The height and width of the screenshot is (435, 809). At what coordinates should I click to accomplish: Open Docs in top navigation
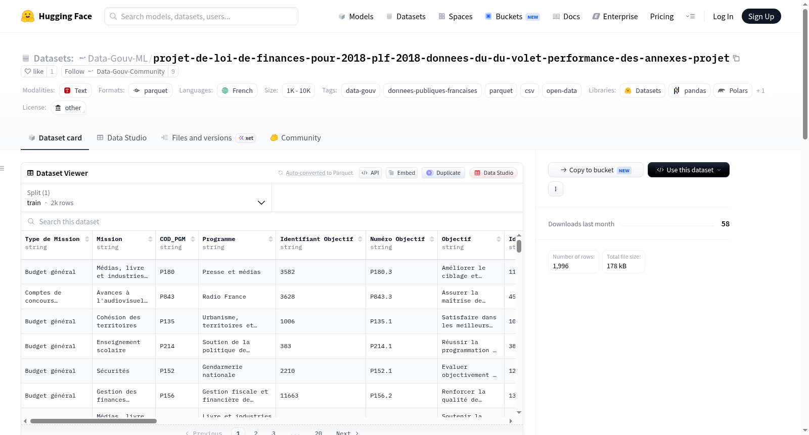coord(566,16)
